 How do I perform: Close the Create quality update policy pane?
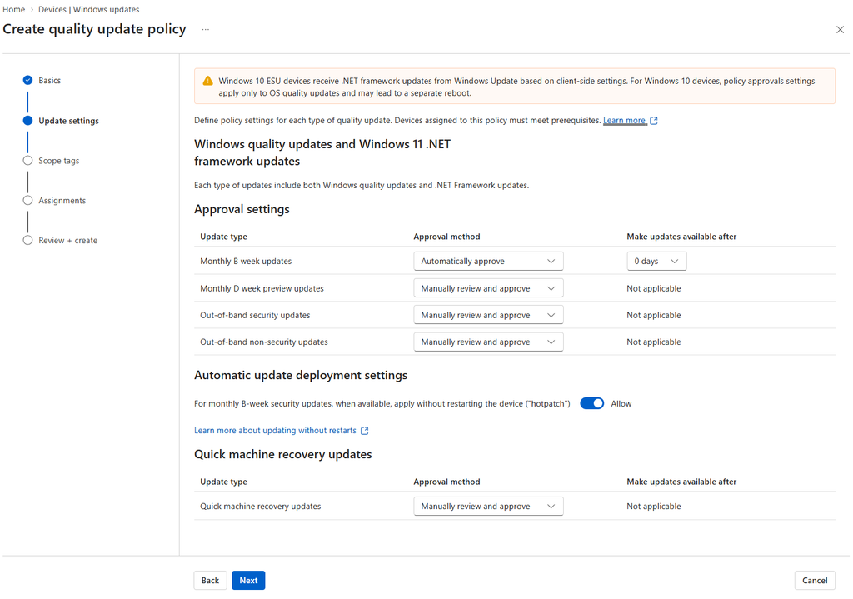pyautogui.click(x=840, y=30)
